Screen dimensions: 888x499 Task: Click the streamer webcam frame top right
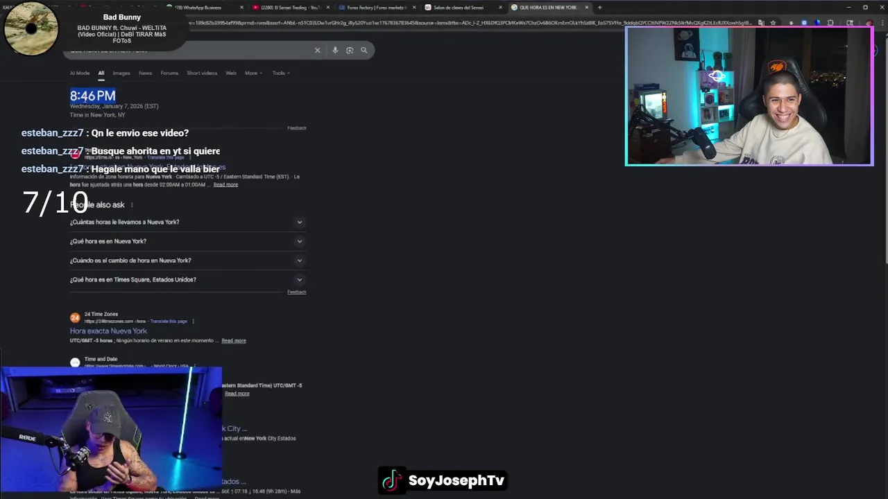point(749,96)
